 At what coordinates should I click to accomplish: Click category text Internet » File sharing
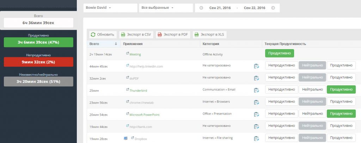click(x=218, y=138)
